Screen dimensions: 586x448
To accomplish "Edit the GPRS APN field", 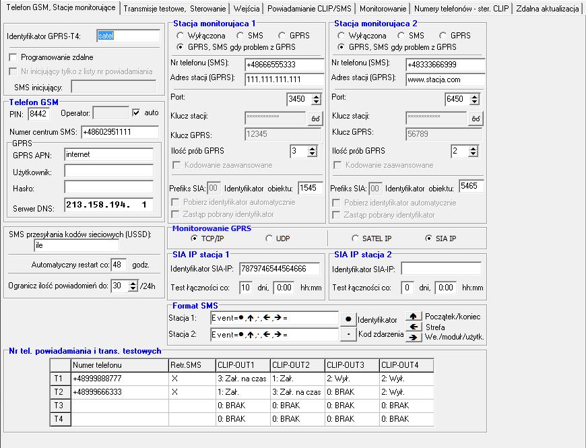I will (108, 154).
